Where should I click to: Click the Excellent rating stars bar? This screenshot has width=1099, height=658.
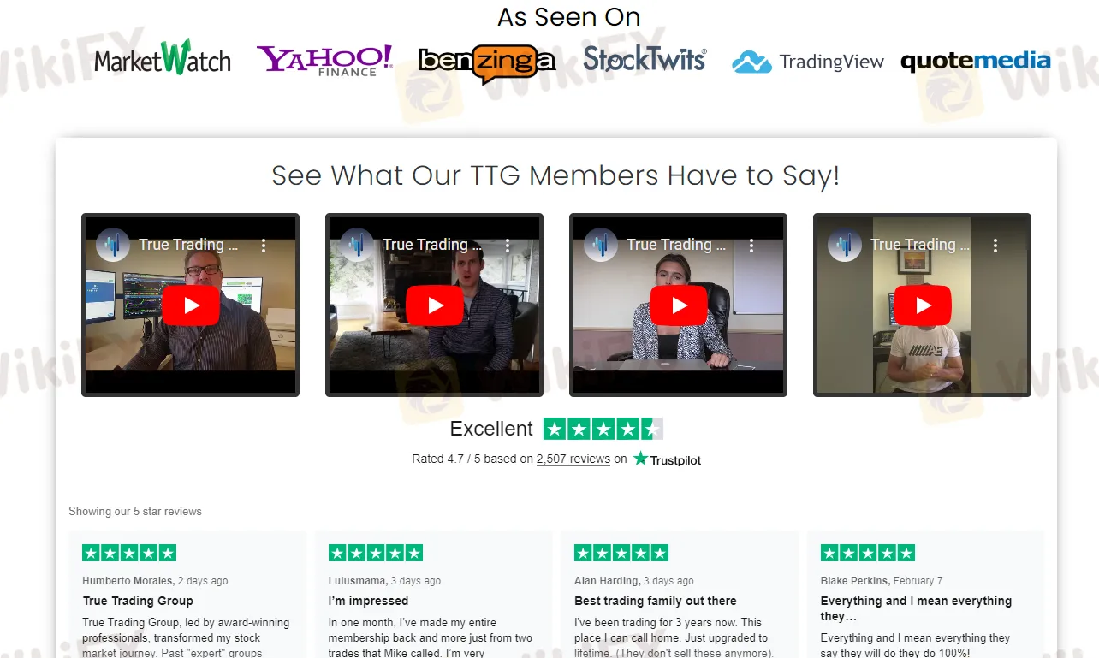click(603, 429)
